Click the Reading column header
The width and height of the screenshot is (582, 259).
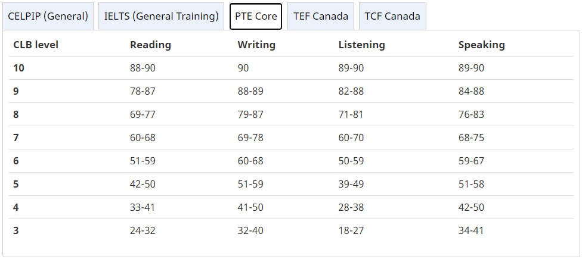[x=150, y=45]
